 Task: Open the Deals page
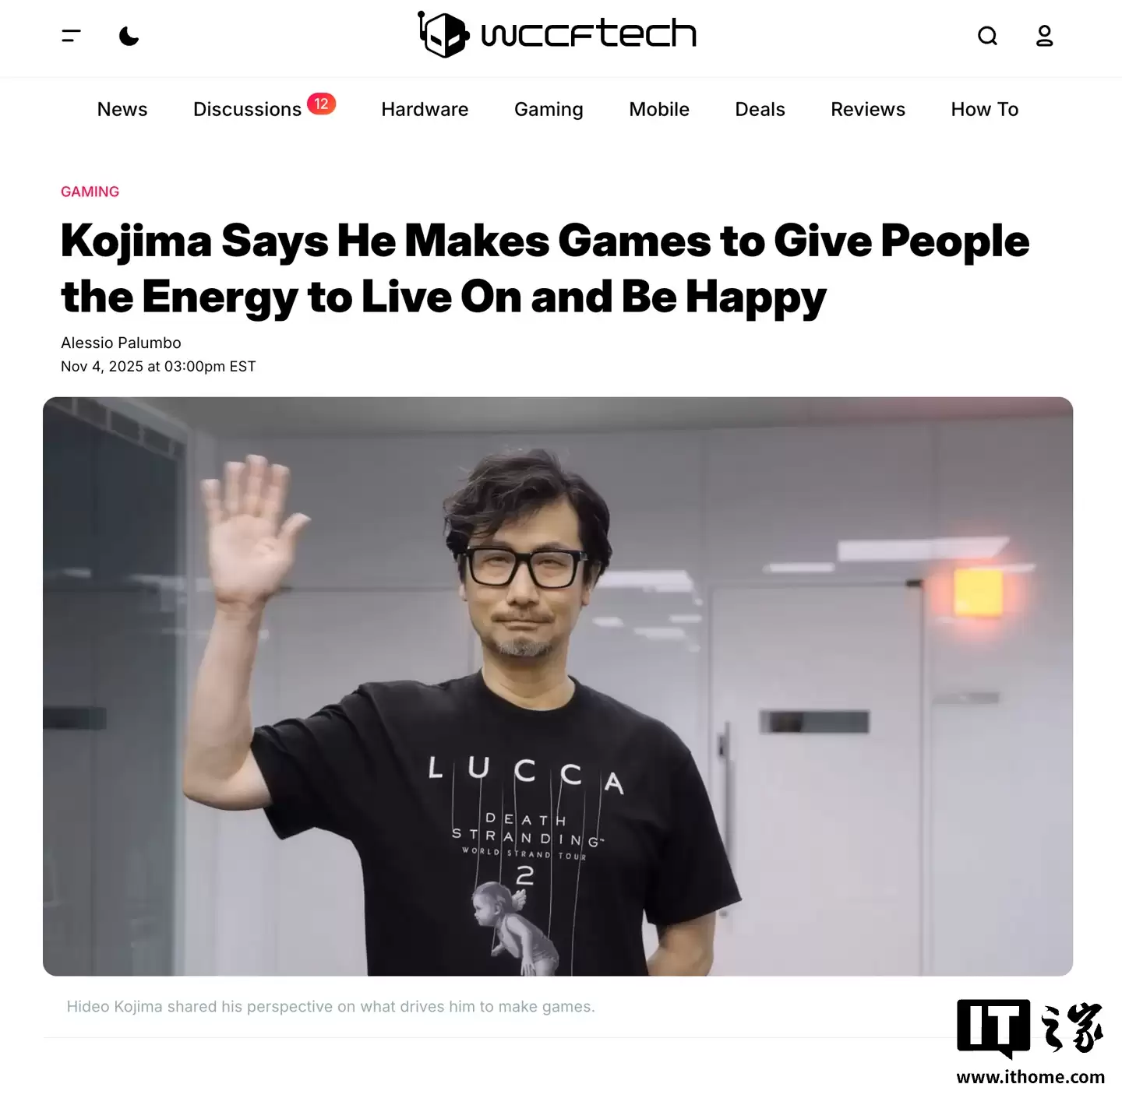click(x=760, y=109)
